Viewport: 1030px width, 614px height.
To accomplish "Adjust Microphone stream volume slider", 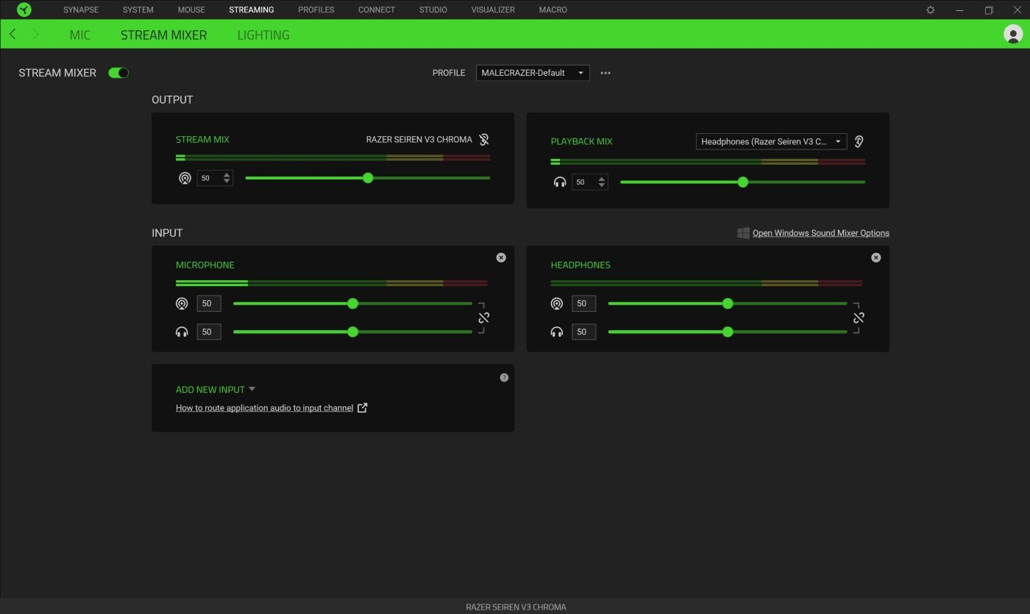I will pos(352,304).
